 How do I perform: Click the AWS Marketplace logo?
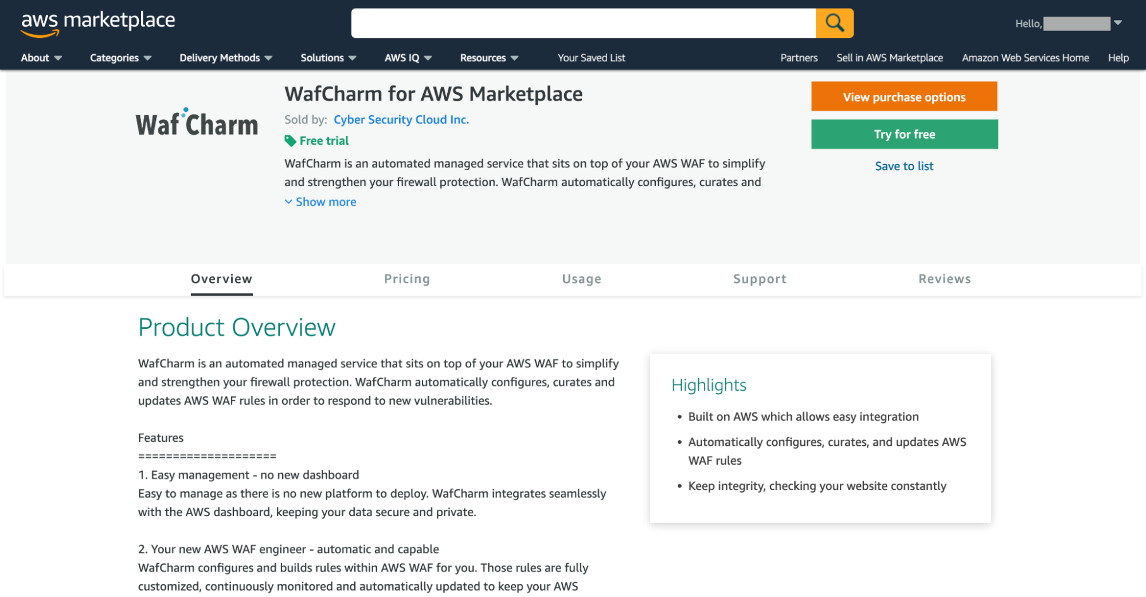pyautogui.click(x=98, y=22)
